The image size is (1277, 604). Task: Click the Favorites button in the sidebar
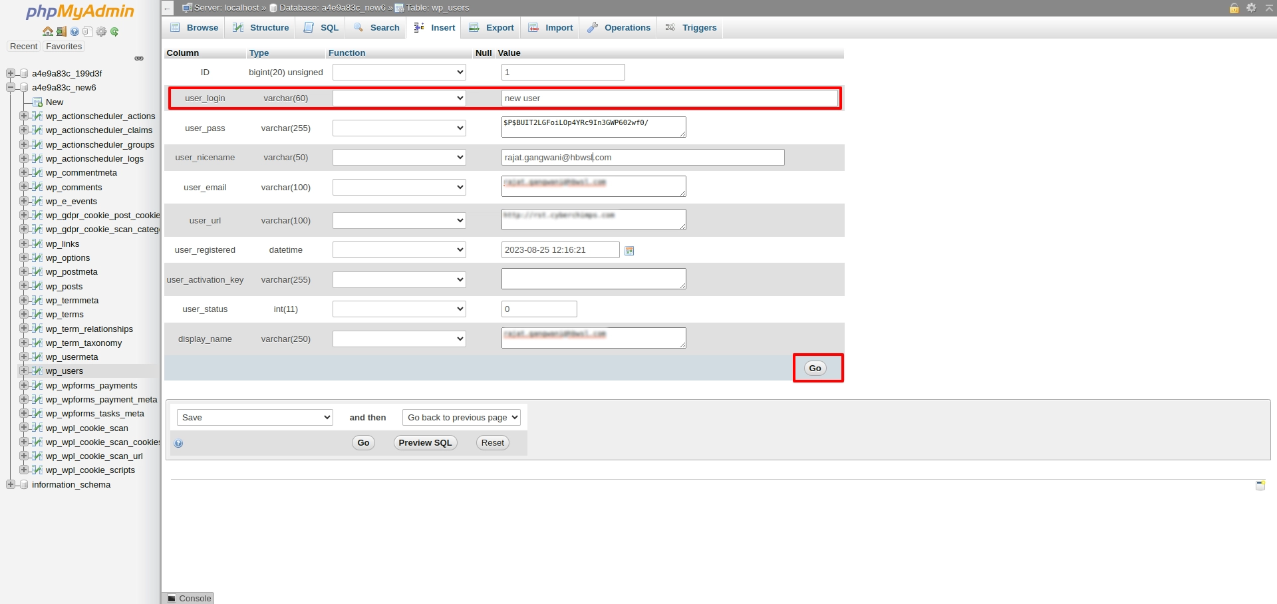64,47
